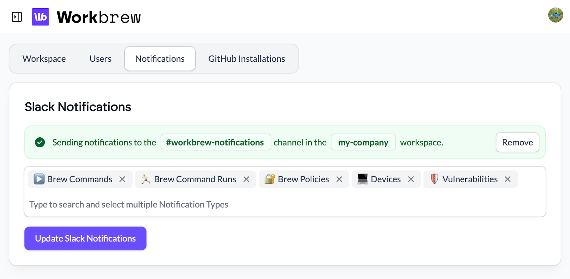Viewport: 570px width, 279px height.
Task: Toggle the sidebar panel icon
Action: pyautogui.click(x=17, y=17)
